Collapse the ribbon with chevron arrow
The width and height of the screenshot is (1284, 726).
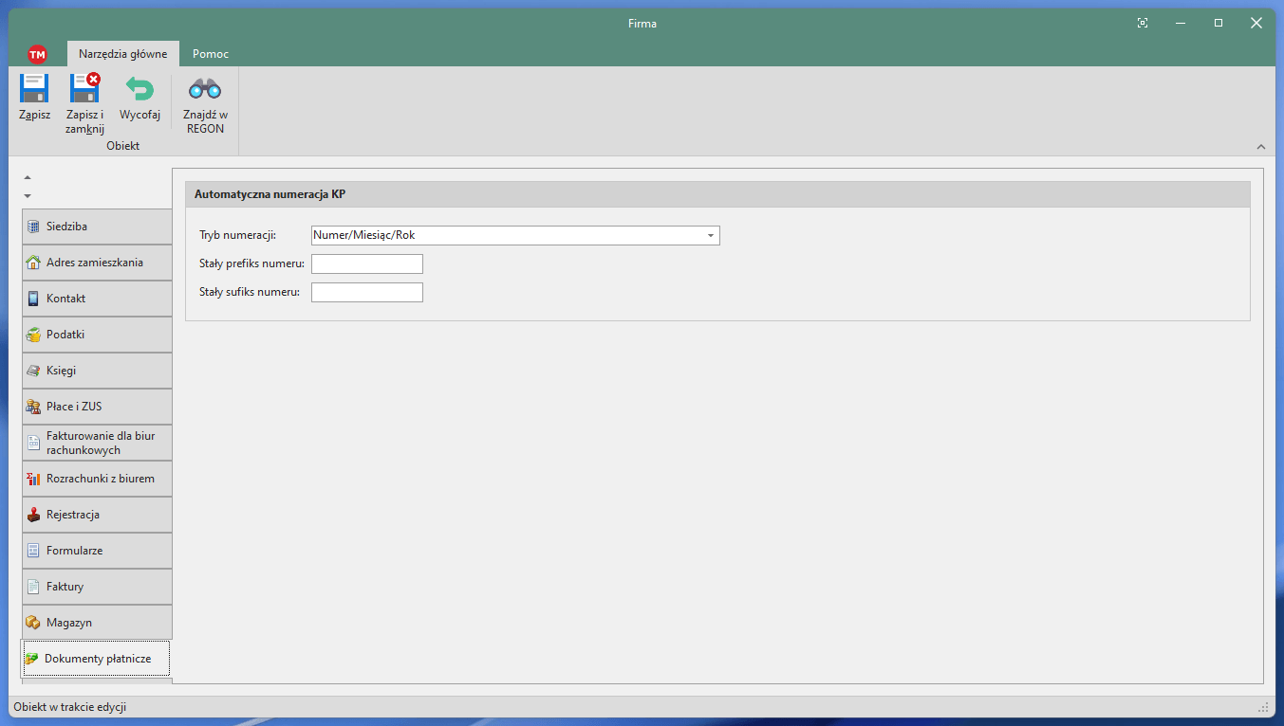pyautogui.click(x=1260, y=147)
